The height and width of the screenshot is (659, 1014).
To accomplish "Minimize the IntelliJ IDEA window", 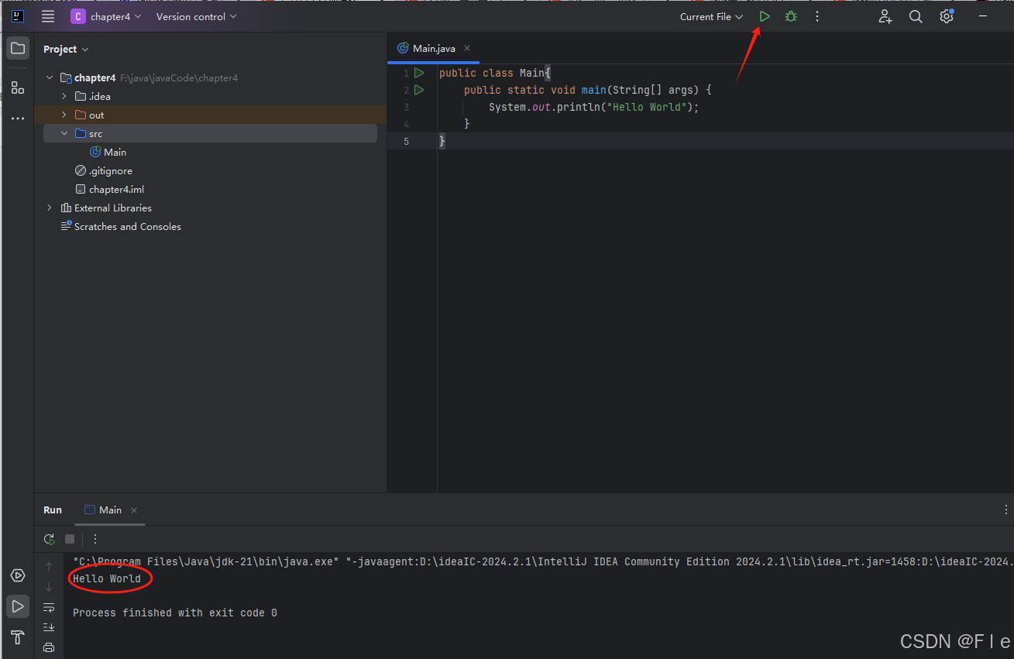I will pos(984,16).
